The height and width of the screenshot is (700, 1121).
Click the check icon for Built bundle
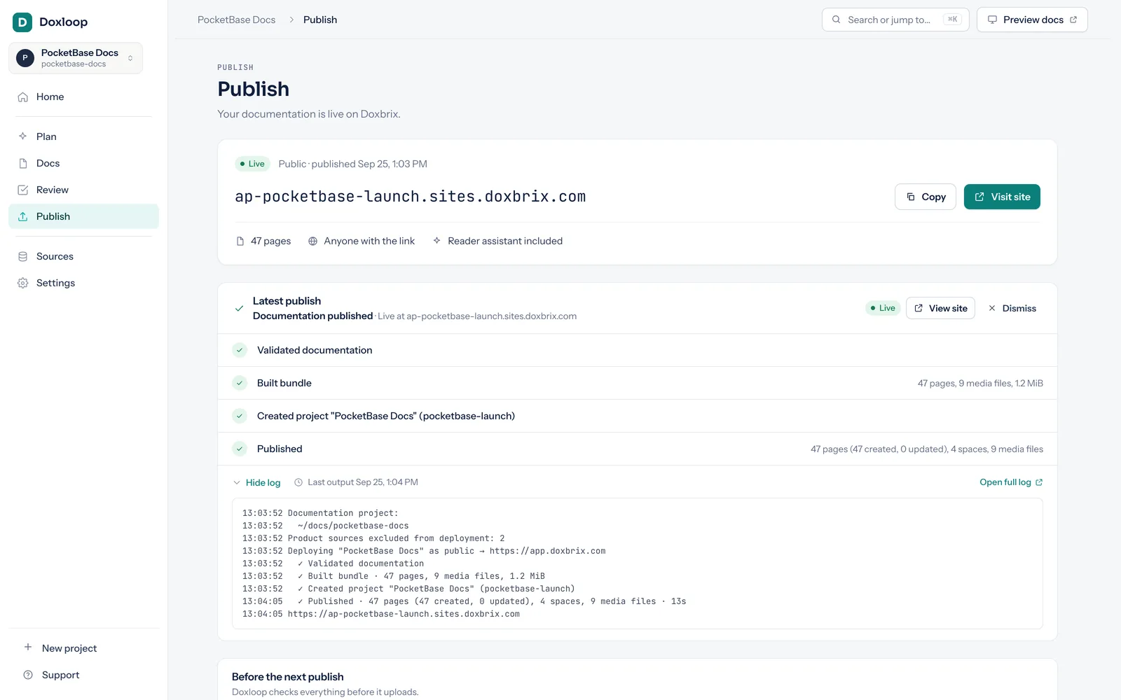point(240,383)
